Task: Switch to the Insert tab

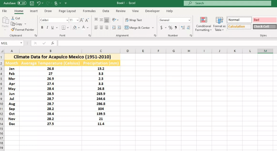Action: tap(34, 11)
